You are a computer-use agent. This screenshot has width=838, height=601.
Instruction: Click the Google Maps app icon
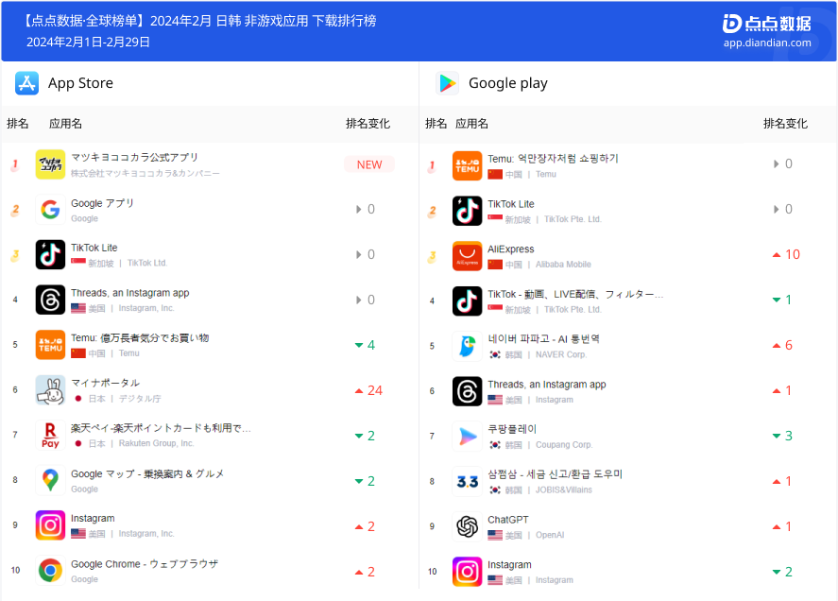coord(50,480)
